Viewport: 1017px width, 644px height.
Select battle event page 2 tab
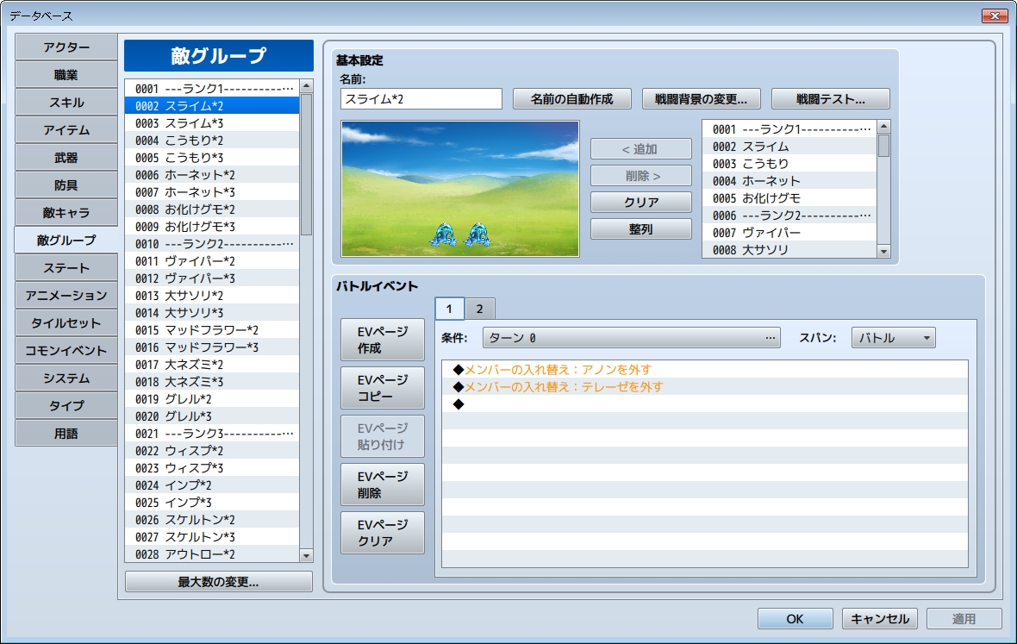479,309
